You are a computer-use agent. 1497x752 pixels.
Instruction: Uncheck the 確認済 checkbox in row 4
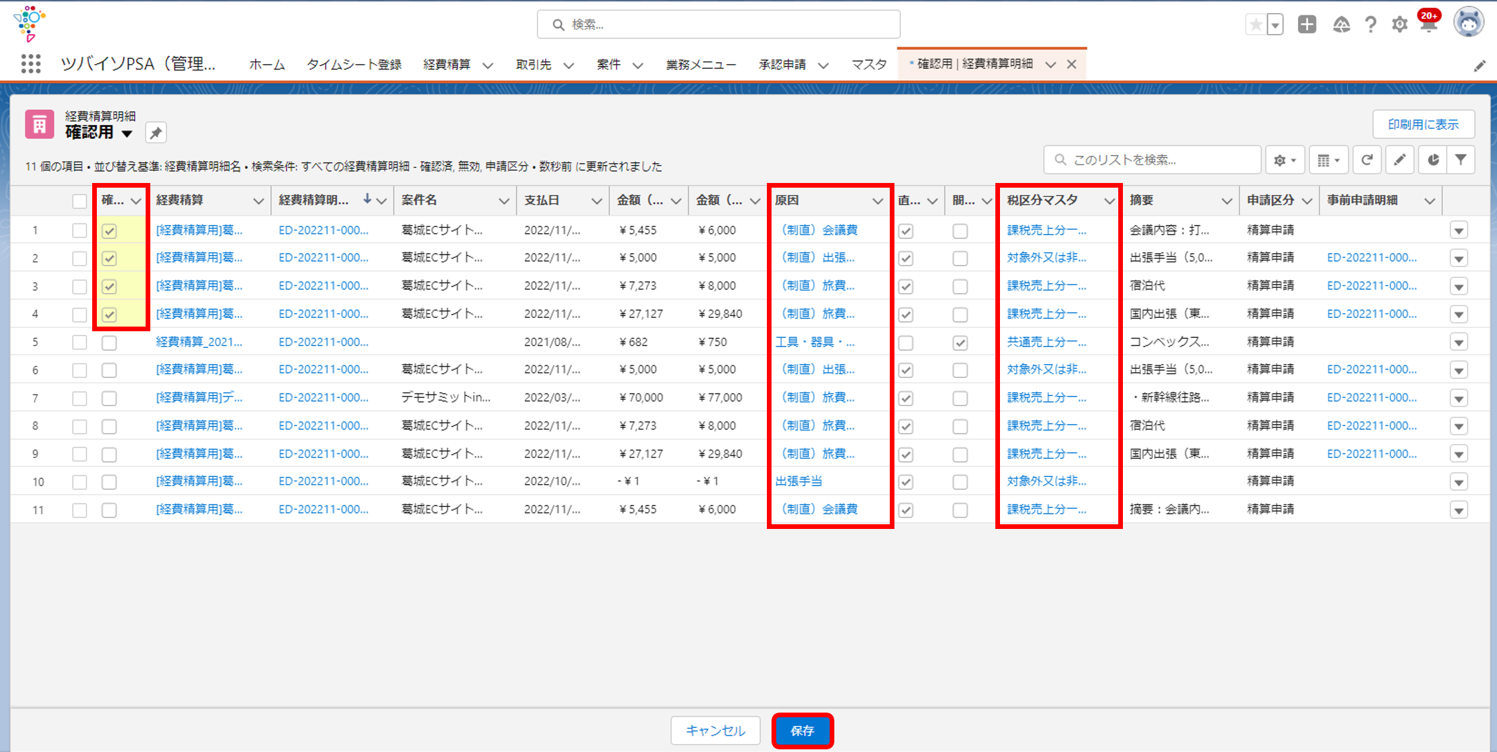point(110,315)
